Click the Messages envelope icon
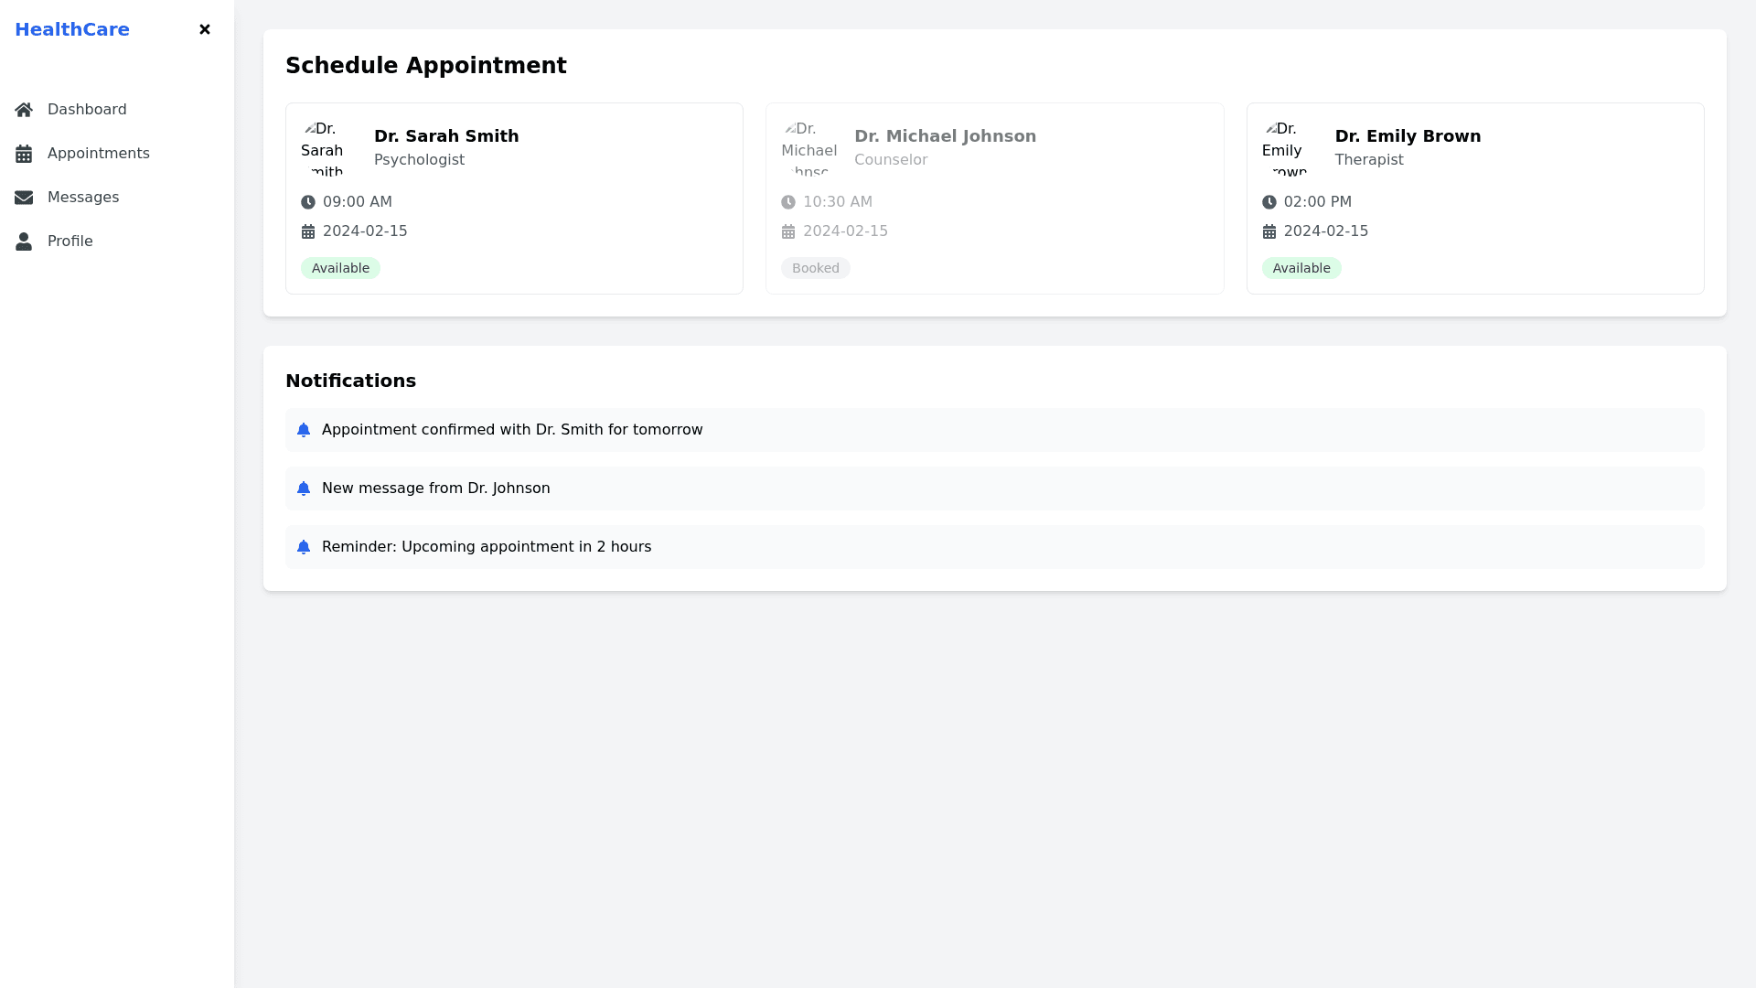 pos(24,198)
